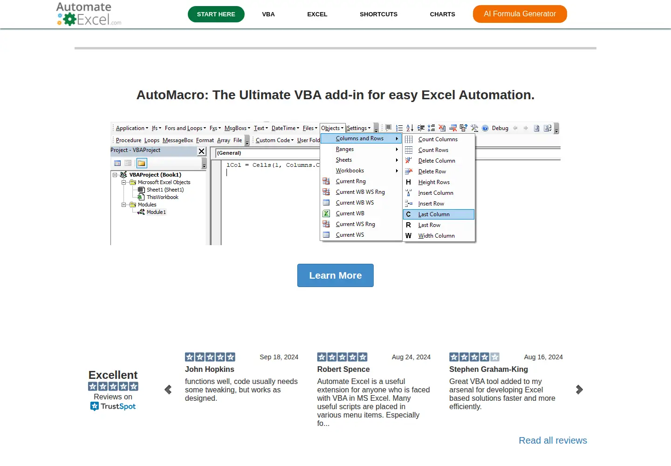Image resolution: width=671 pixels, height=466 pixels.
Task: Open the Custom Code dropdown
Action: click(274, 140)
